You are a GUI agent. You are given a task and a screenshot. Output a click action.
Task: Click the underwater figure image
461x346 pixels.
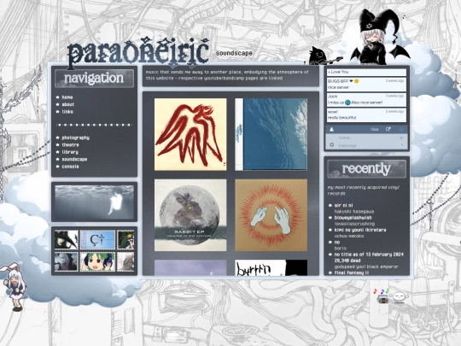(94, 202)
